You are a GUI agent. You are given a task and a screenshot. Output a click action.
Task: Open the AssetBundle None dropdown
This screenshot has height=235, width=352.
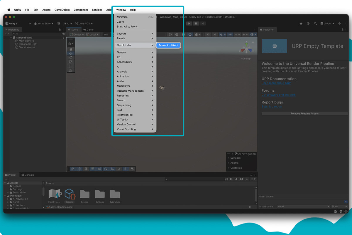point(303,207)
